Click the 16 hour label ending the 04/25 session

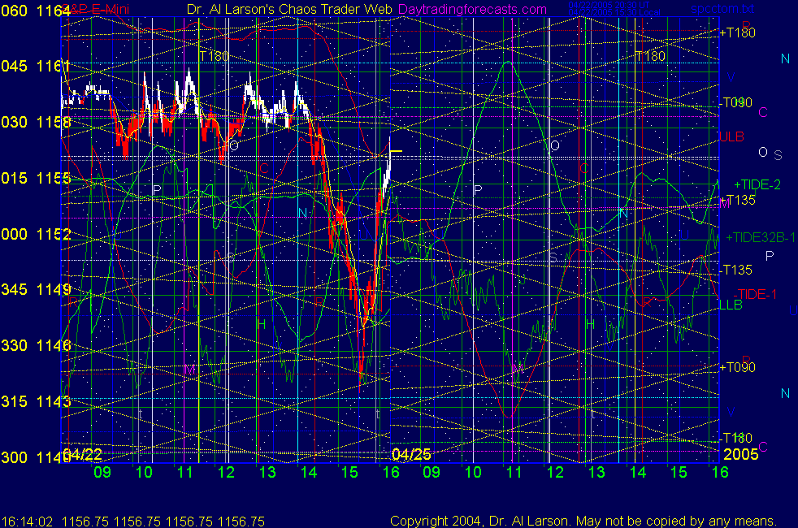tap(720, 472)
